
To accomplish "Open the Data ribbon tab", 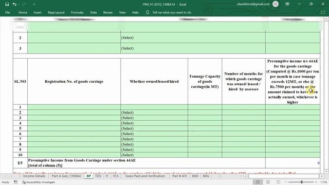I will pos(94,12).
